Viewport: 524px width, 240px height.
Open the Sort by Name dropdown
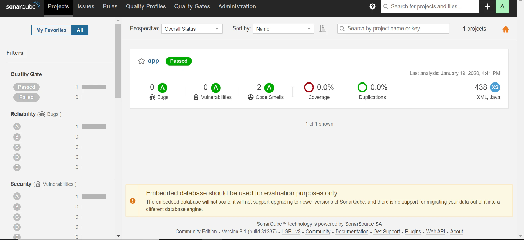(x=283, y=29)
